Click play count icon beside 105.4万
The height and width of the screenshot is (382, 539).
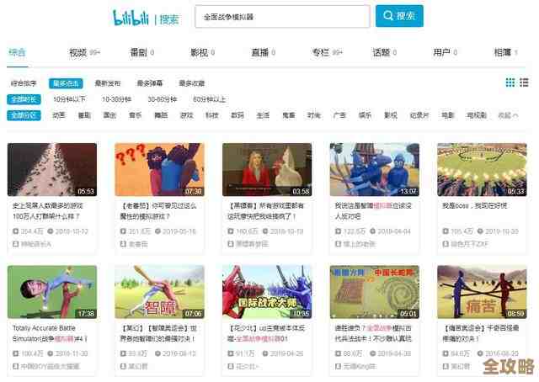pos(446,231)
